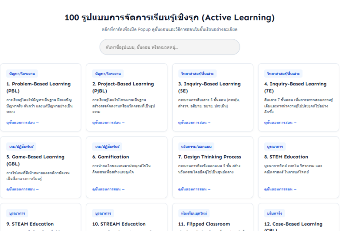Click the subtitle text mentioning Popup

point(170,29)
